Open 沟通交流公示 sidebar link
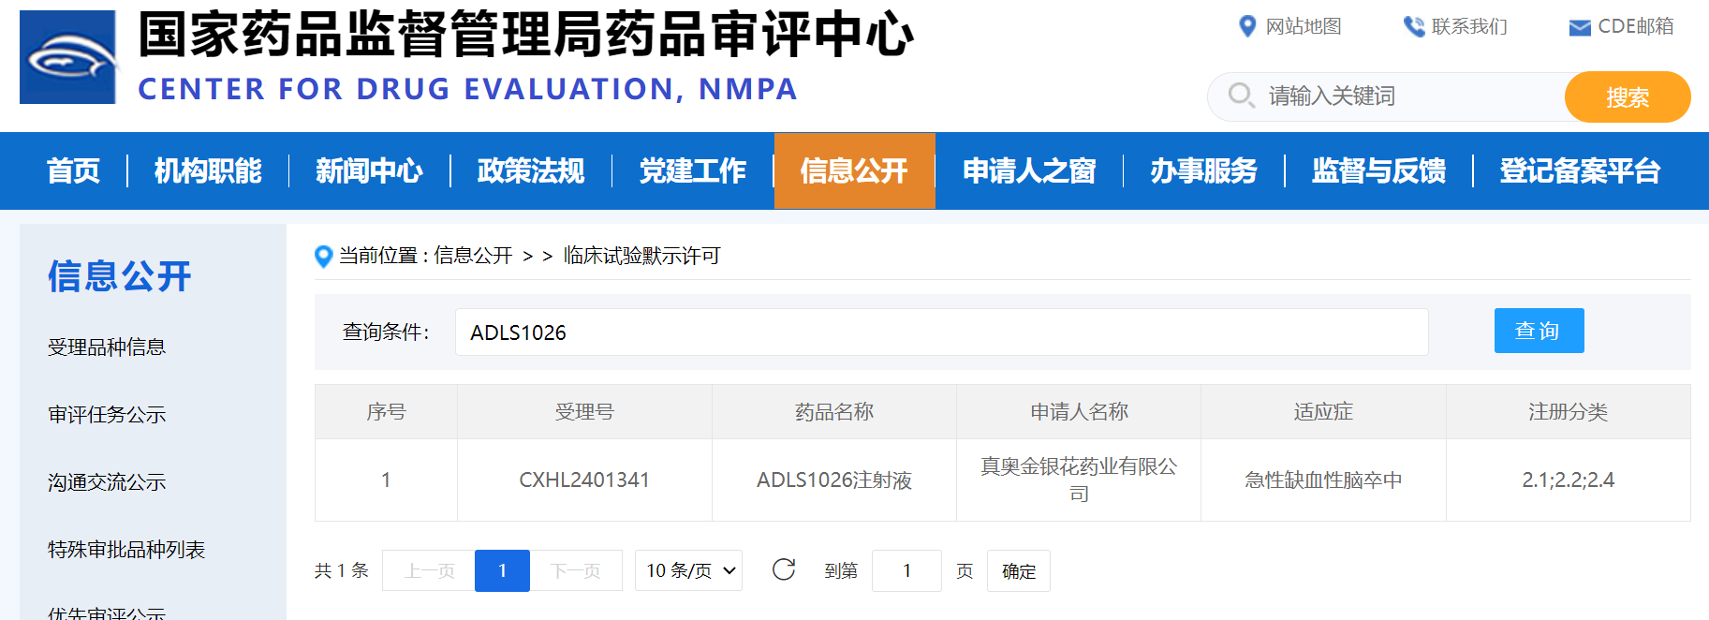Viewport: 1709px width, 620px height. (x=107, y=482)
